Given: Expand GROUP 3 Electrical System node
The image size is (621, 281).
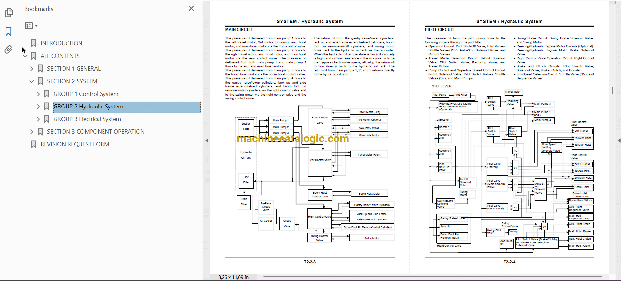Looking at the screenshot, I should (38, 119).
